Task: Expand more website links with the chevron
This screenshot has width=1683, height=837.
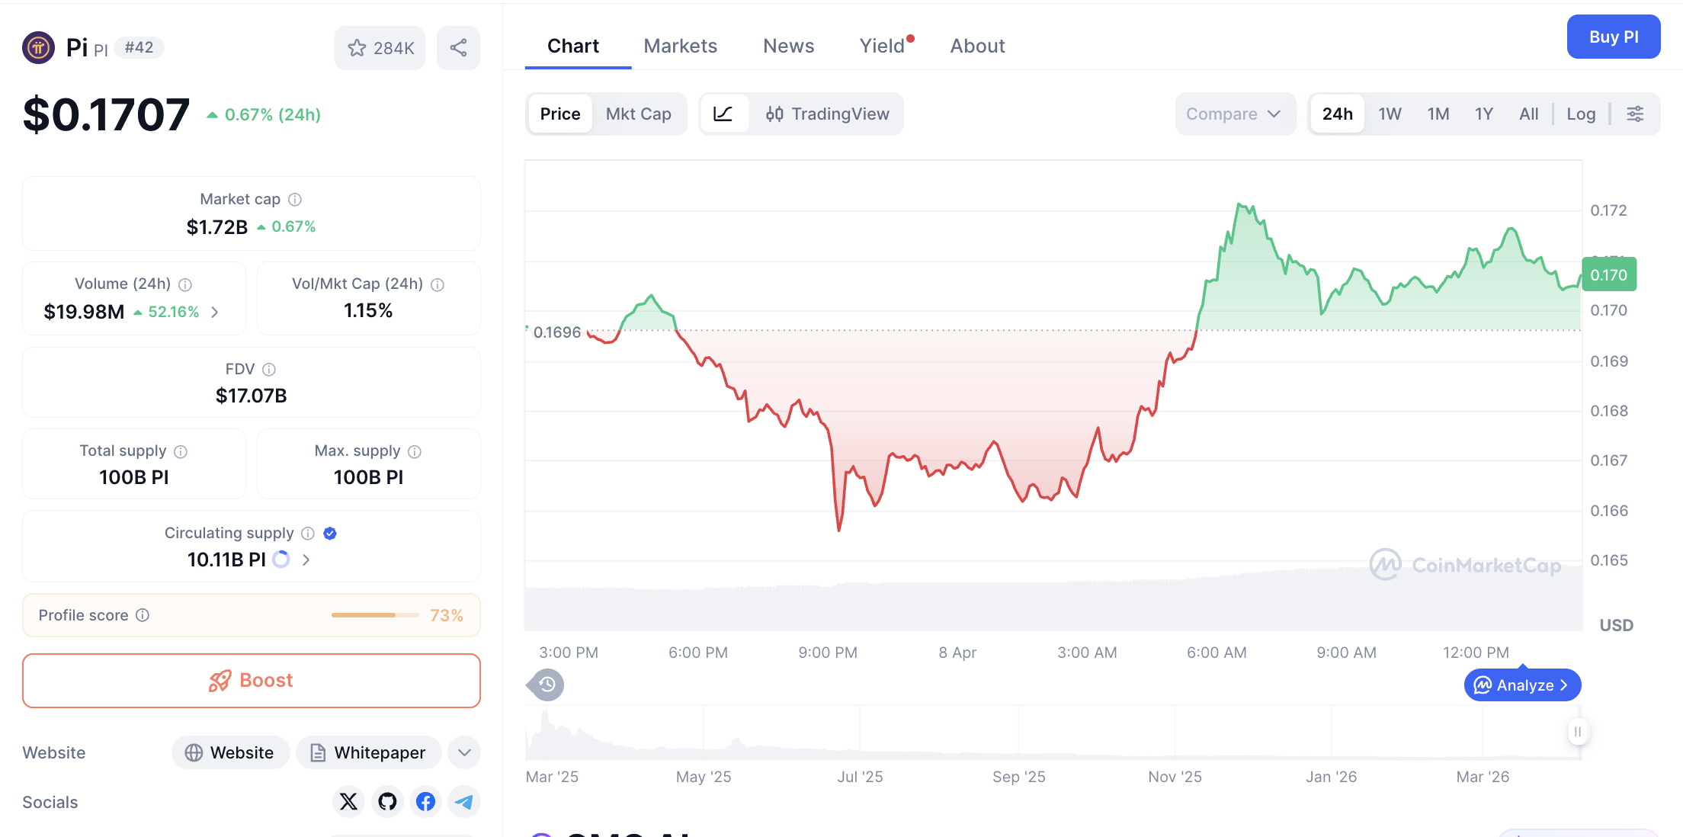Action: tap(463, 752)
